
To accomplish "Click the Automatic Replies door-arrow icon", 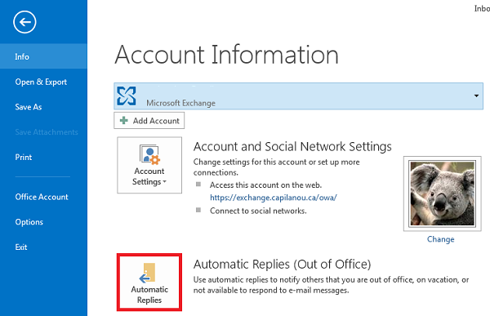I will click(148, 273).
